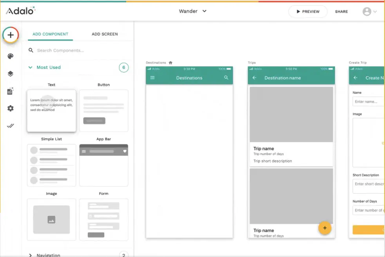Click the yellow floating plus button

click(325, 228)
